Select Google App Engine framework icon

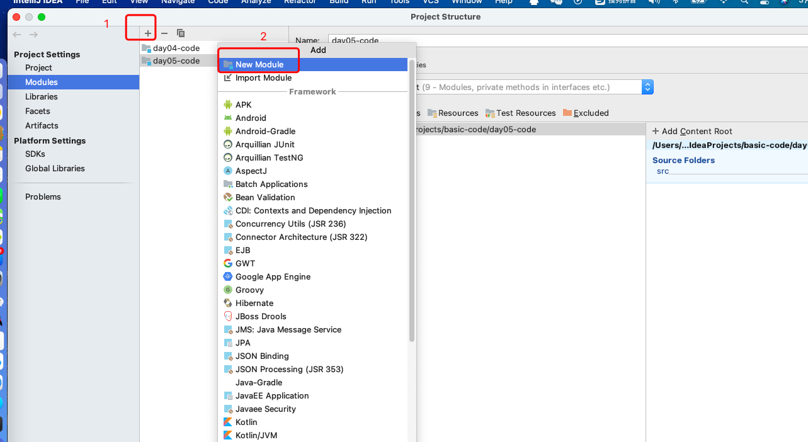pos(228,276)
